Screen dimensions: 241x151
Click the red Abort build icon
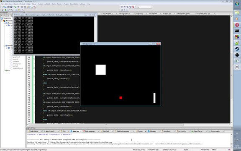pos(133,7)
